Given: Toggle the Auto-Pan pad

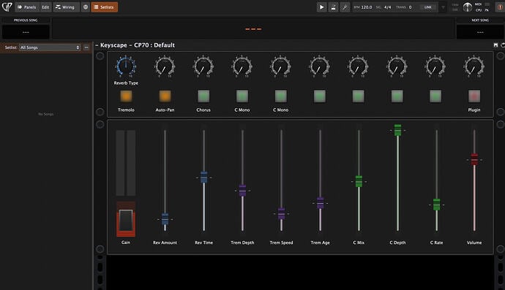Looking at the screenshot, I should tap(165, 96).
